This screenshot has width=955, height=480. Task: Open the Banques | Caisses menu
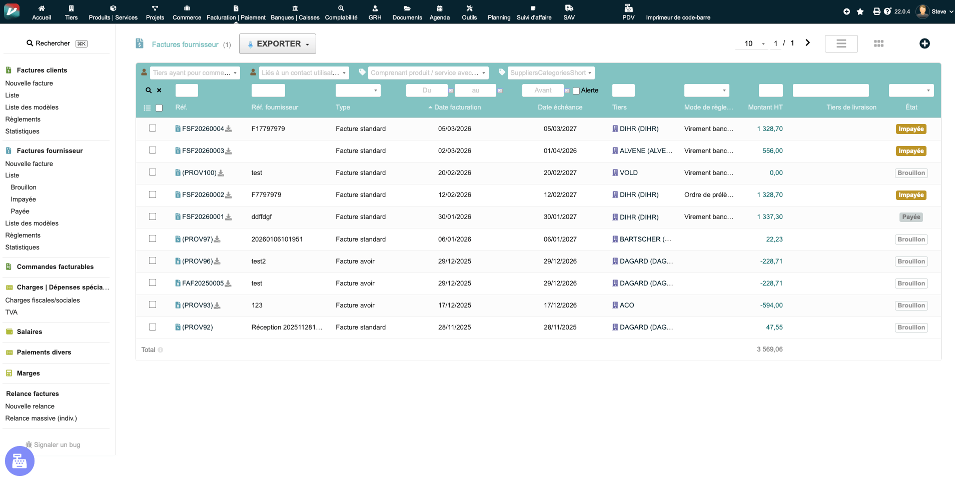[x=295, y=12]
